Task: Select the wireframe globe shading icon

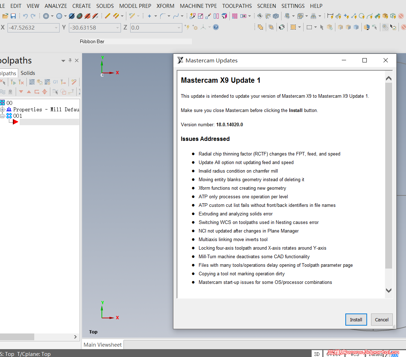Action: pos(46,16)
